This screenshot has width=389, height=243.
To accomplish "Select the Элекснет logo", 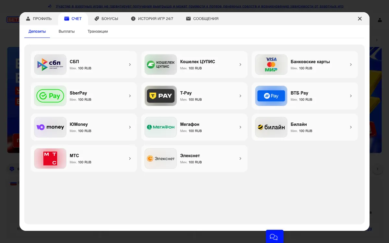I will click(161, 158).
